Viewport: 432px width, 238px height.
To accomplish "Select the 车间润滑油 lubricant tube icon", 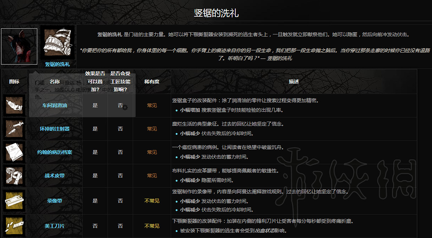I will coord(14,105).
